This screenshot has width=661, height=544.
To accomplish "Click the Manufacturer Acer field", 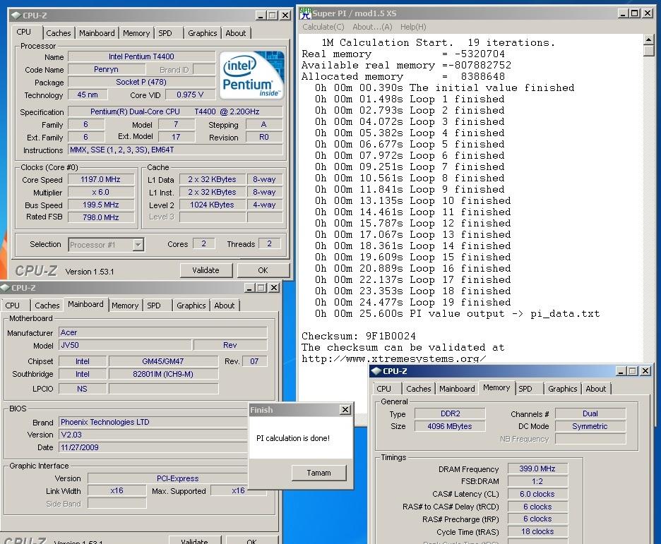I will 162,332.
